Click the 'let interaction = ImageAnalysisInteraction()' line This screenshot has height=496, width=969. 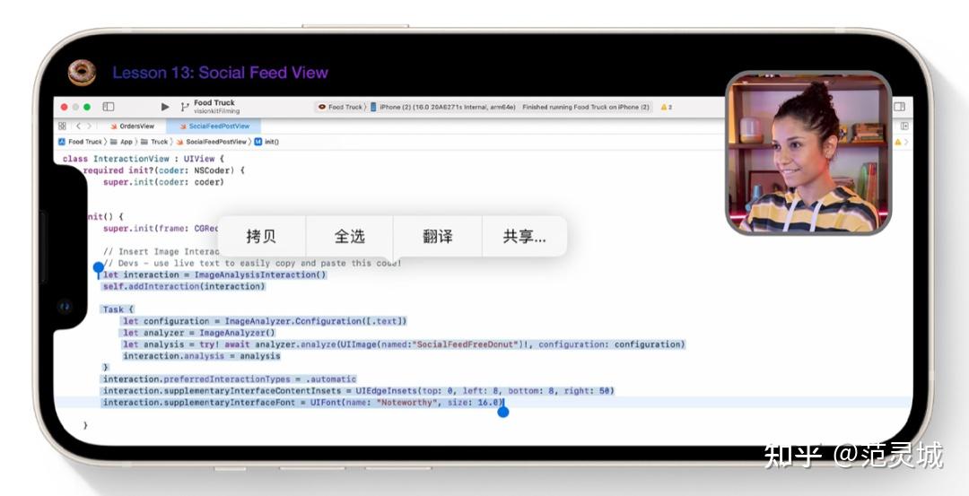214,274
